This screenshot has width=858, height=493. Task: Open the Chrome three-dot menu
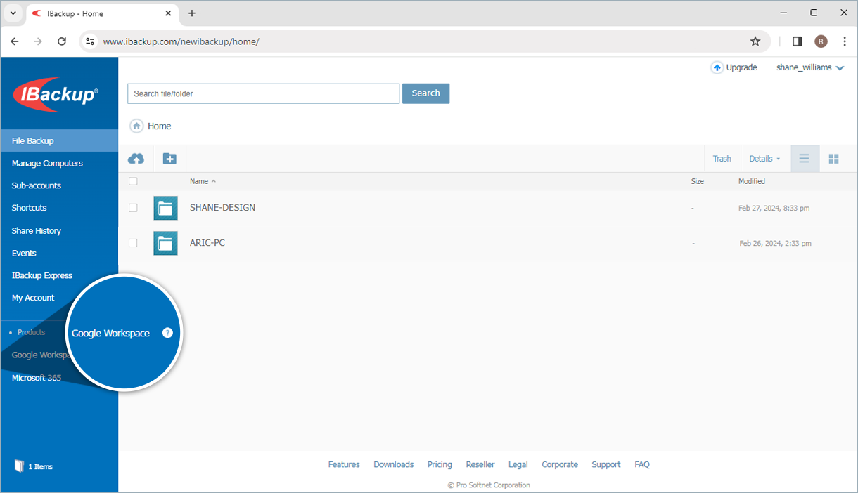[845, 41]
